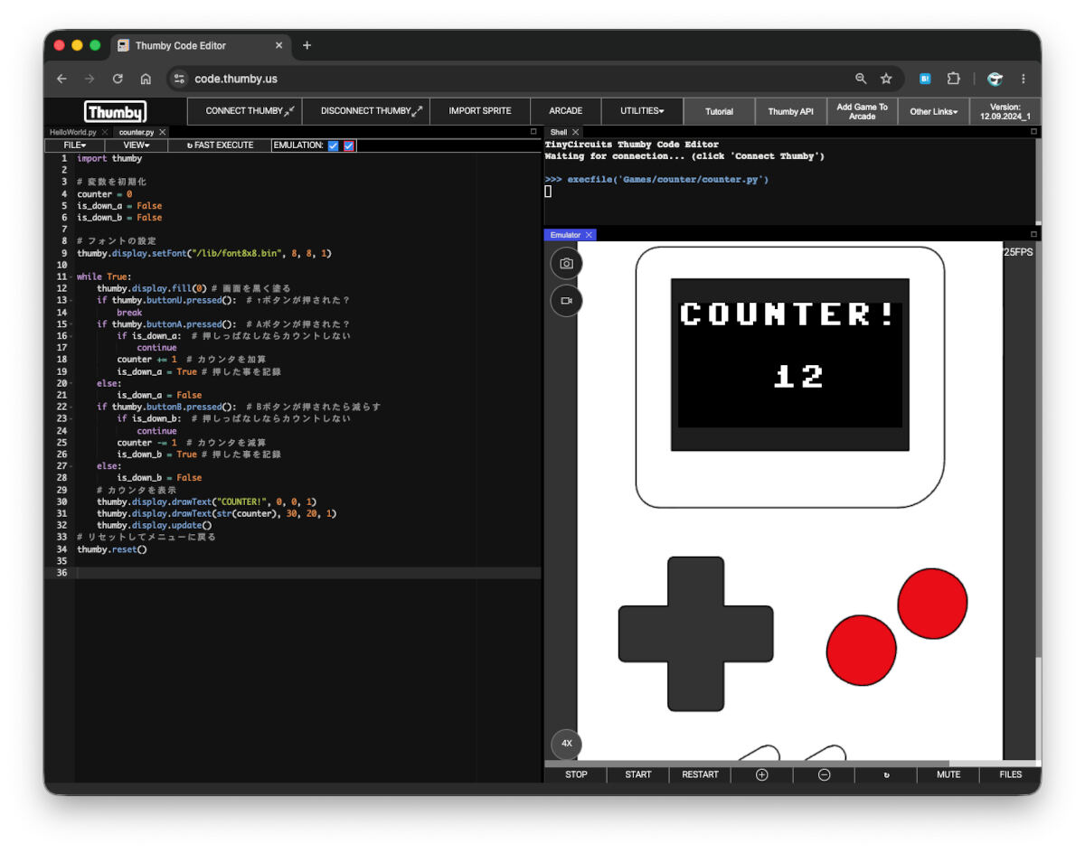Click the emulator D-pad up arm
Viewport: 1085px width, 853px height.
tap(695, 582)
